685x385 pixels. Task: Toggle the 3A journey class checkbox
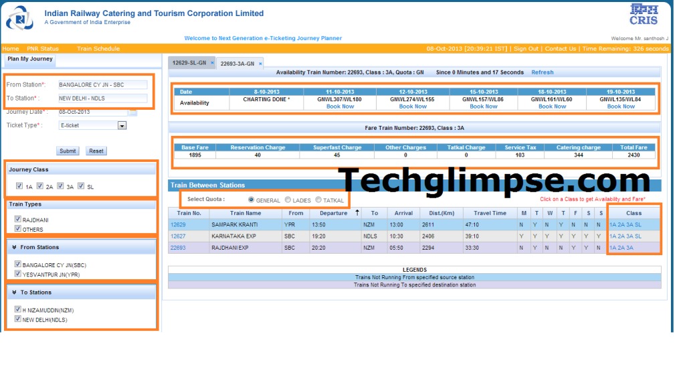(x=60, y=186)
